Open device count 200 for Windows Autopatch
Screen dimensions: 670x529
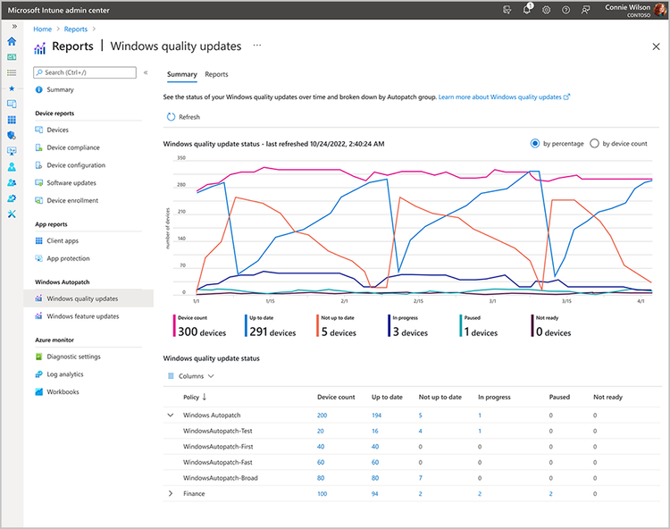[x=322, y=416]
